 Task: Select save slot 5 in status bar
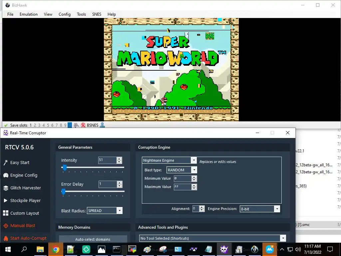point(48,125)
